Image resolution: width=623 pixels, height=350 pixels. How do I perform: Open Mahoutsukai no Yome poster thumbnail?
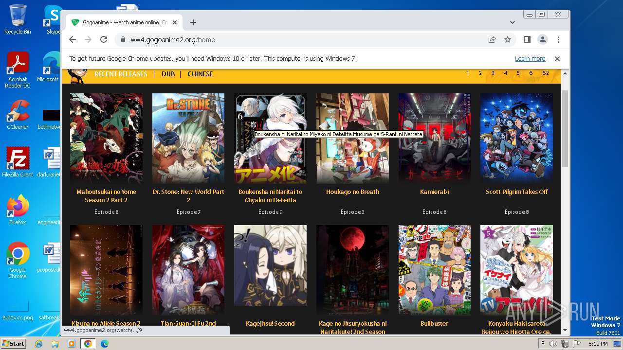[106, 139]
